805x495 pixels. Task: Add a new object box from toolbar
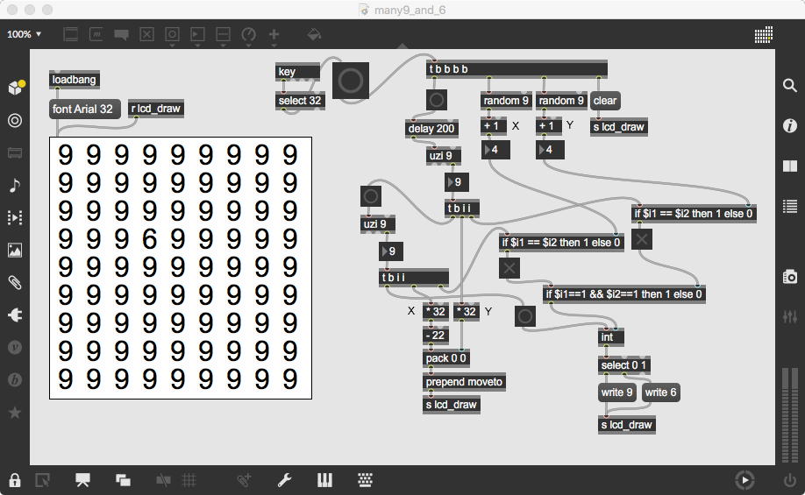point(71,34)
